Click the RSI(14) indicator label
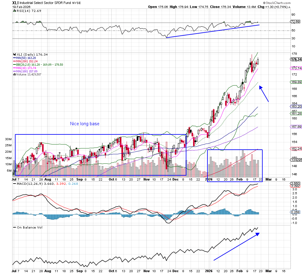The width and height of the screenshot is (302, 274). pos(25,11)
